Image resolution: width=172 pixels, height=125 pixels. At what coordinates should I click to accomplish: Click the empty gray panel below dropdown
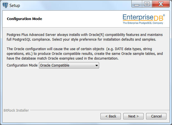(86, 88)
